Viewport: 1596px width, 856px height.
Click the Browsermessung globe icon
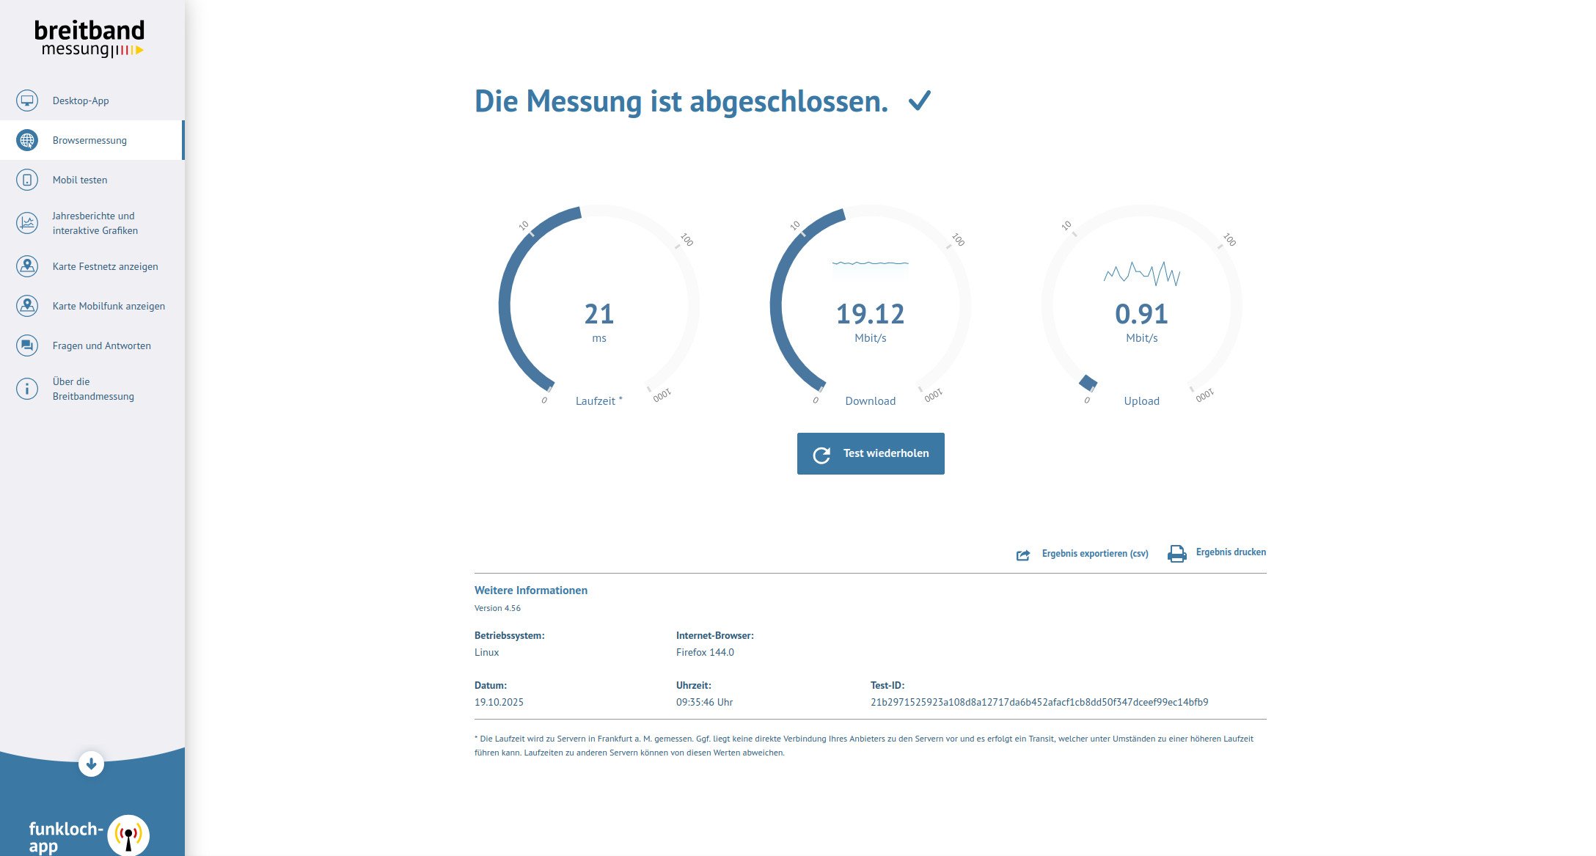(27, 140)
